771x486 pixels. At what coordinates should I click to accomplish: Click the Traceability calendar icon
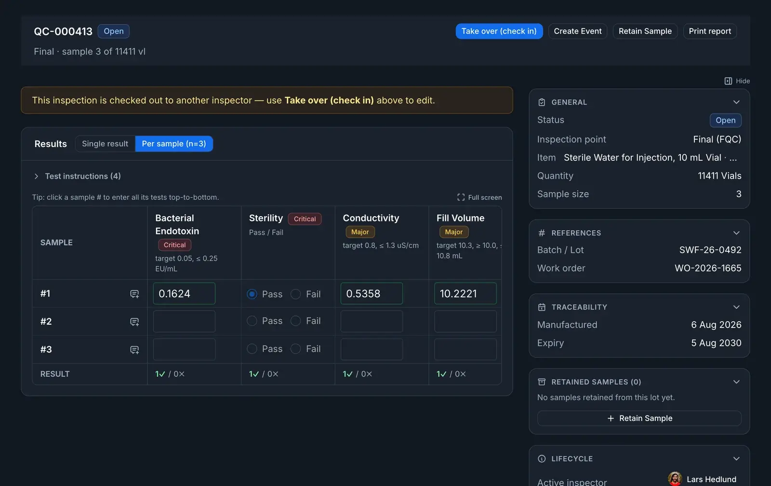542,307
